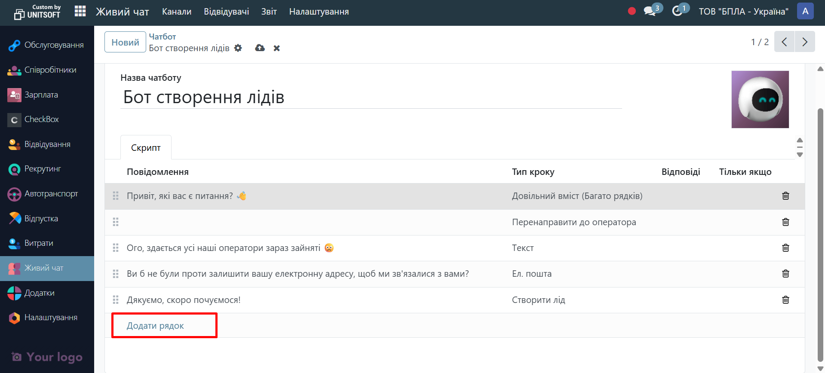Open company switcher ТОВ "БПЛА - Україна"

[743, 12]
